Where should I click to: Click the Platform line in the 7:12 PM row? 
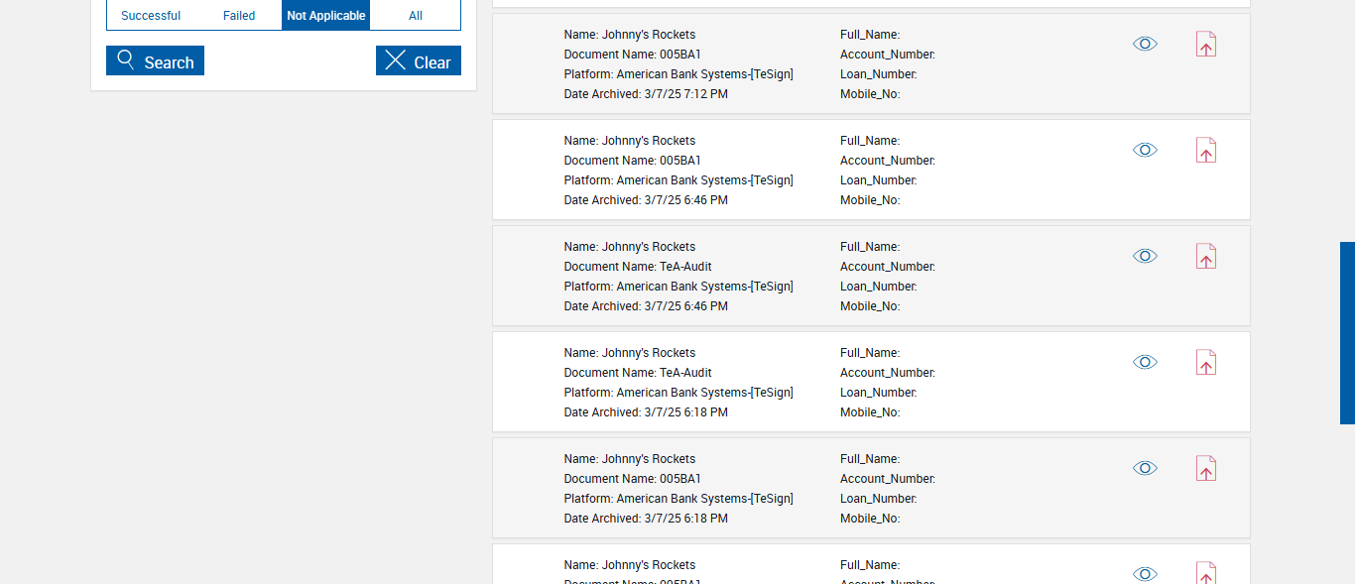tap(678, 74)
